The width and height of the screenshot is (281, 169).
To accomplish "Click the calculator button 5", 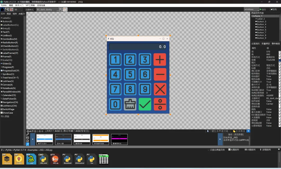I will (130, 74).
